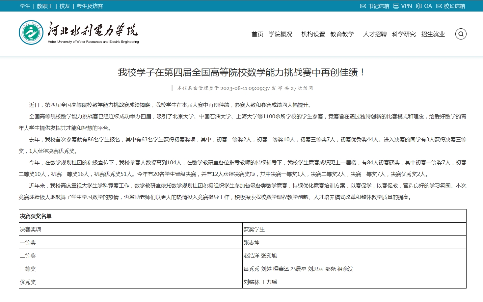
Task: Open the 校友 portal link
Action: [x=64, y=6]
